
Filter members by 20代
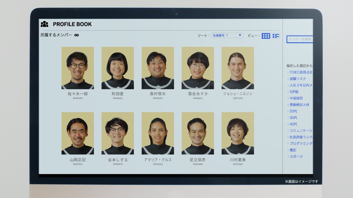(x=293, y=111)
